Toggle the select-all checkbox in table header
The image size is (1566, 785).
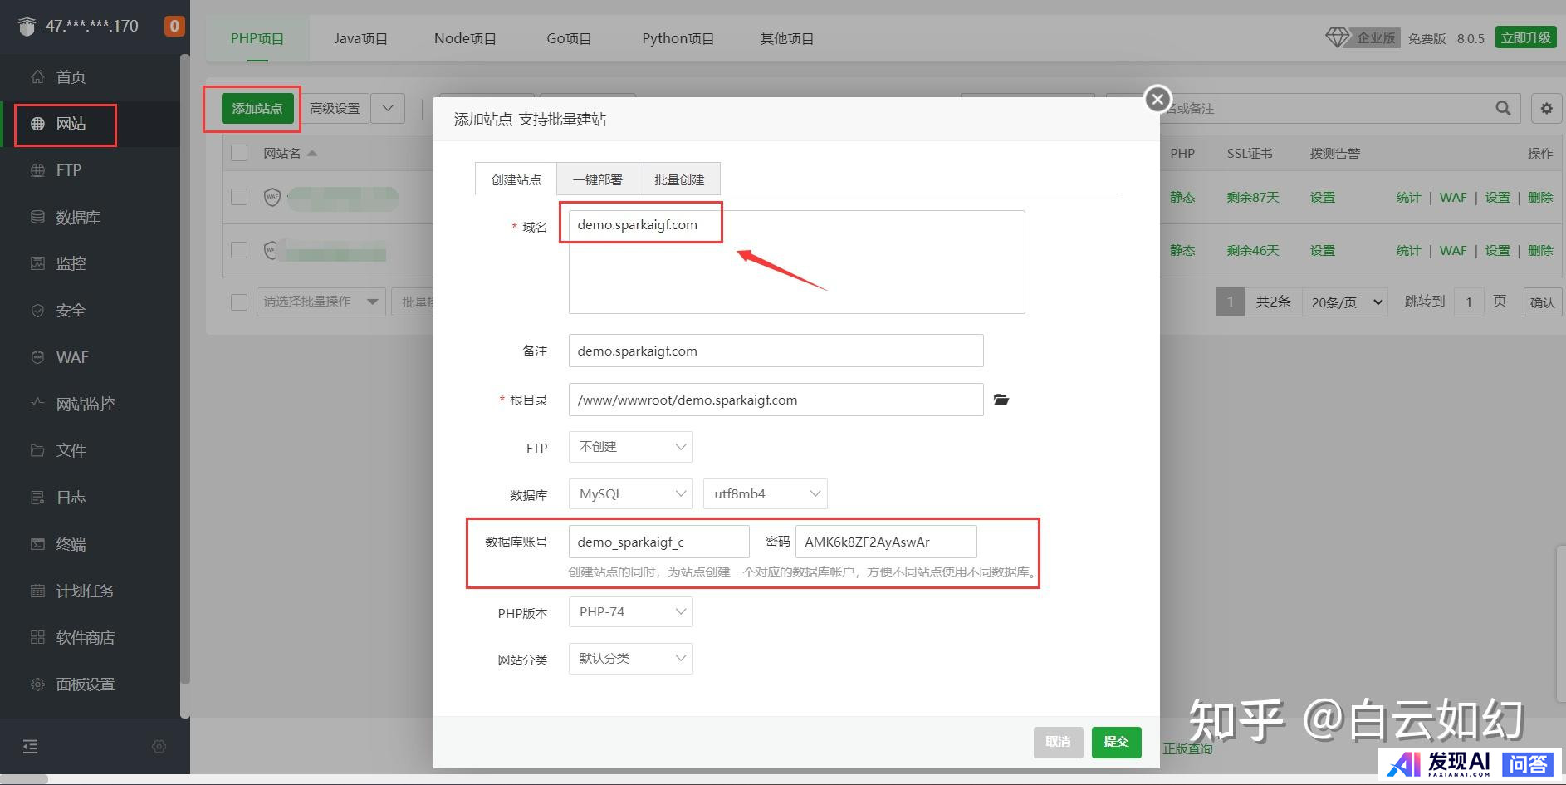(239, 154)
